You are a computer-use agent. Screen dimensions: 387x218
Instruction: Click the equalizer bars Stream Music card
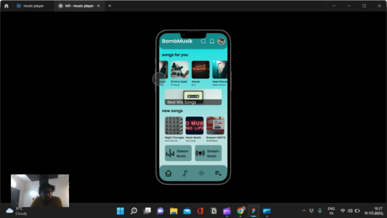point(178,153)
